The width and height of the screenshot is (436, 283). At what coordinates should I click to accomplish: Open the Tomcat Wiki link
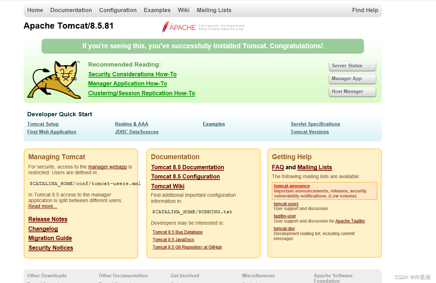[x=168, y=186]
